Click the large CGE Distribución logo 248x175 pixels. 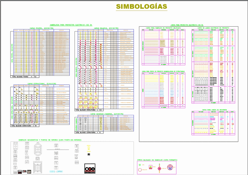coord(90,168)
